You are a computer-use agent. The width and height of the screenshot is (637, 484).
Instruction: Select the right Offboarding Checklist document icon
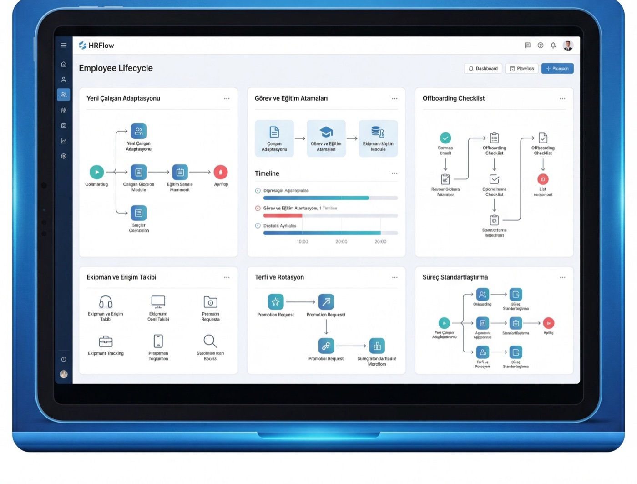(543, 138)
